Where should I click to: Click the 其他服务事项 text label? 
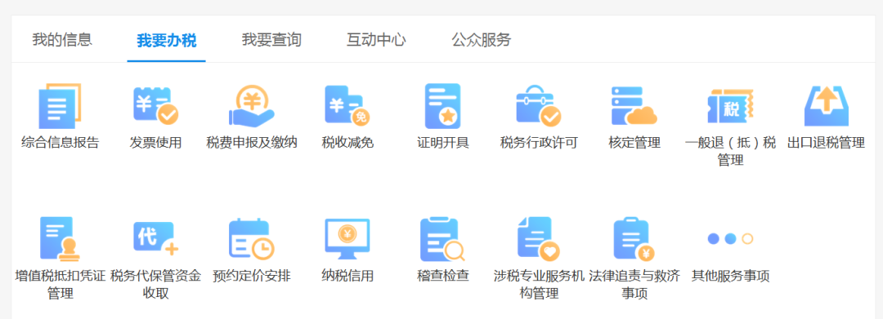(730, 276)
